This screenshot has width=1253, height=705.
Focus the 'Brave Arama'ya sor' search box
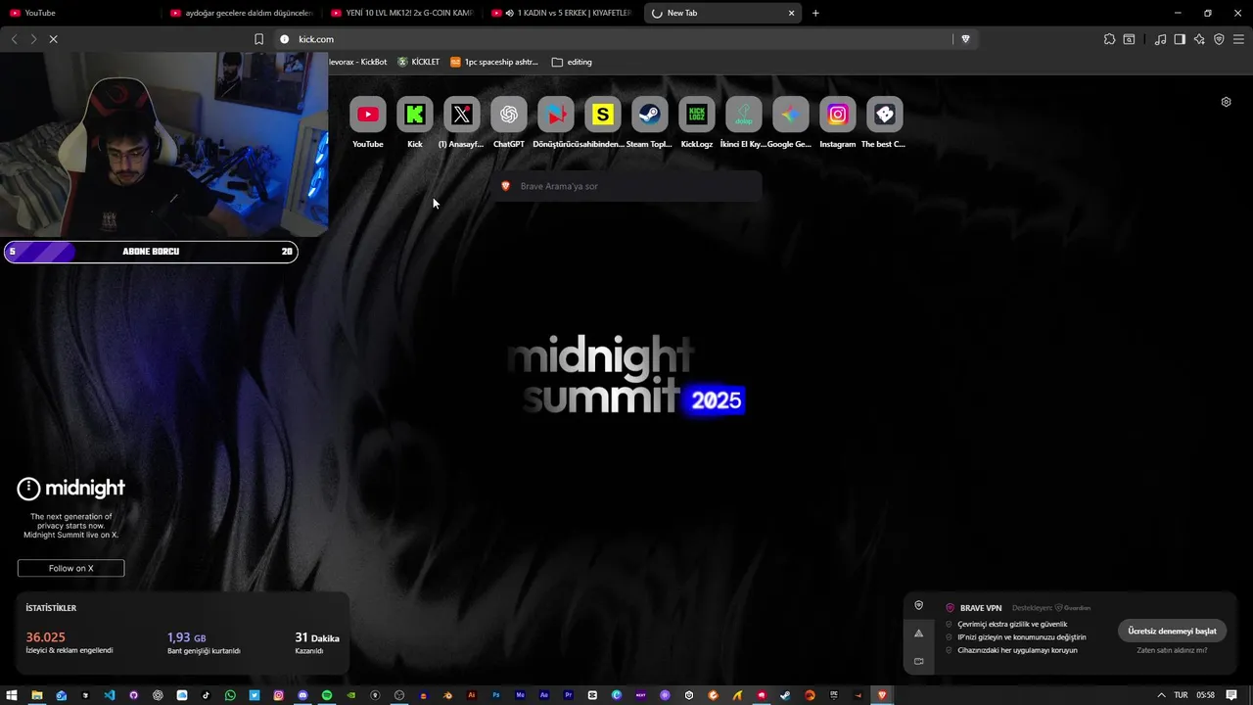[628, 186]
